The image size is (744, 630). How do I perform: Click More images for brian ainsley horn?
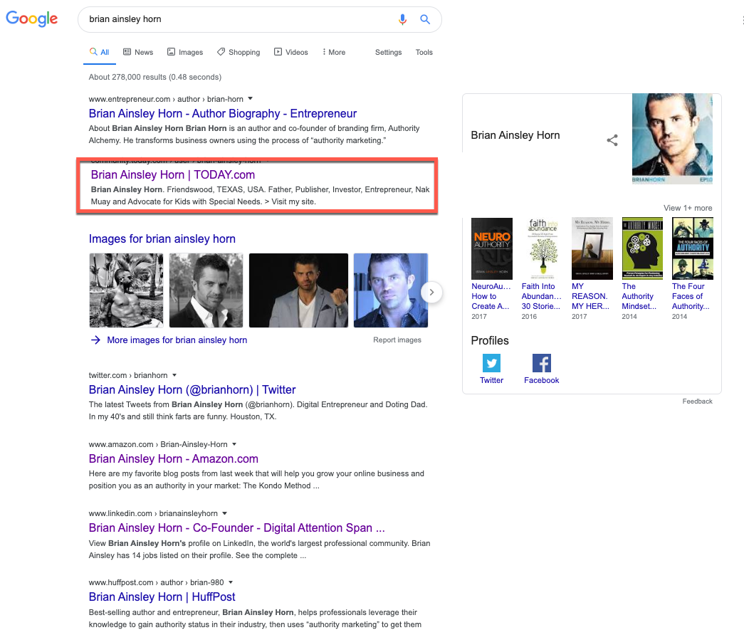[x=177, y=340]
